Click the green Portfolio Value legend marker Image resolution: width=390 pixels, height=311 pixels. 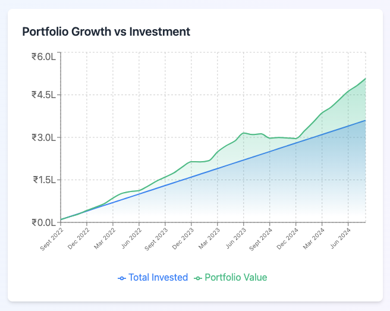[199, 278]
